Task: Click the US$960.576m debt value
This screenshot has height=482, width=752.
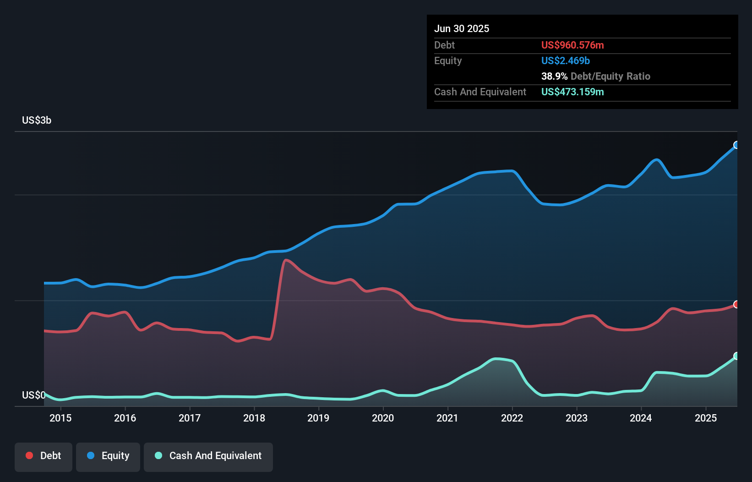Action: click(572, 45)
